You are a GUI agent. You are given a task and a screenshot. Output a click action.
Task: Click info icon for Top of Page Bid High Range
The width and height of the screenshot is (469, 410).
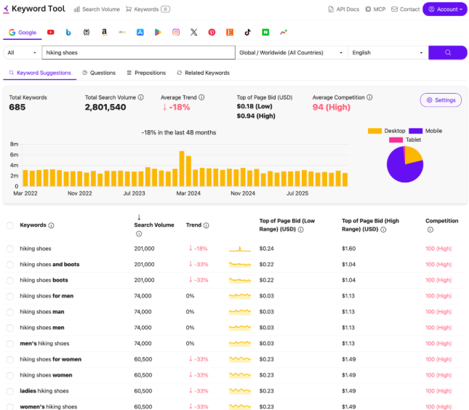pos(383,230)
